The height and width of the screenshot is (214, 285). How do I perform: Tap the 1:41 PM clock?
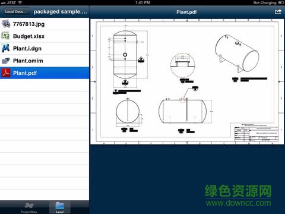[142, 2]
